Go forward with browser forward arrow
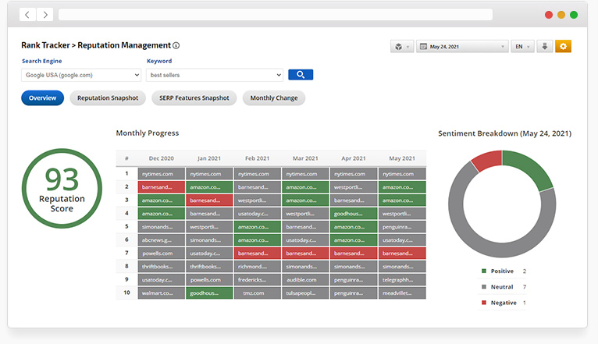The width and height of the screenshot is (598, 344). pos(44,15)
